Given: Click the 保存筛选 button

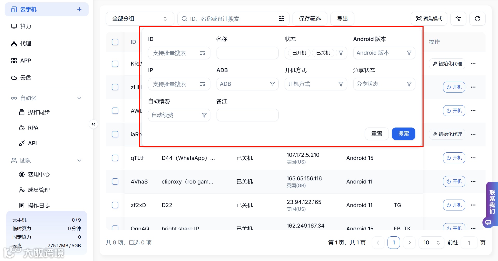Looking at the screenshot, I should coord(310,19).
